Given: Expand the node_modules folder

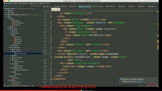Looking at the screenshot, I should (6, 15).
